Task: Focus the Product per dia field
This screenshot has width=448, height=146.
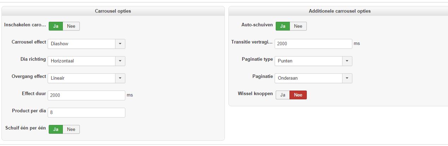Action: [86, 112]
